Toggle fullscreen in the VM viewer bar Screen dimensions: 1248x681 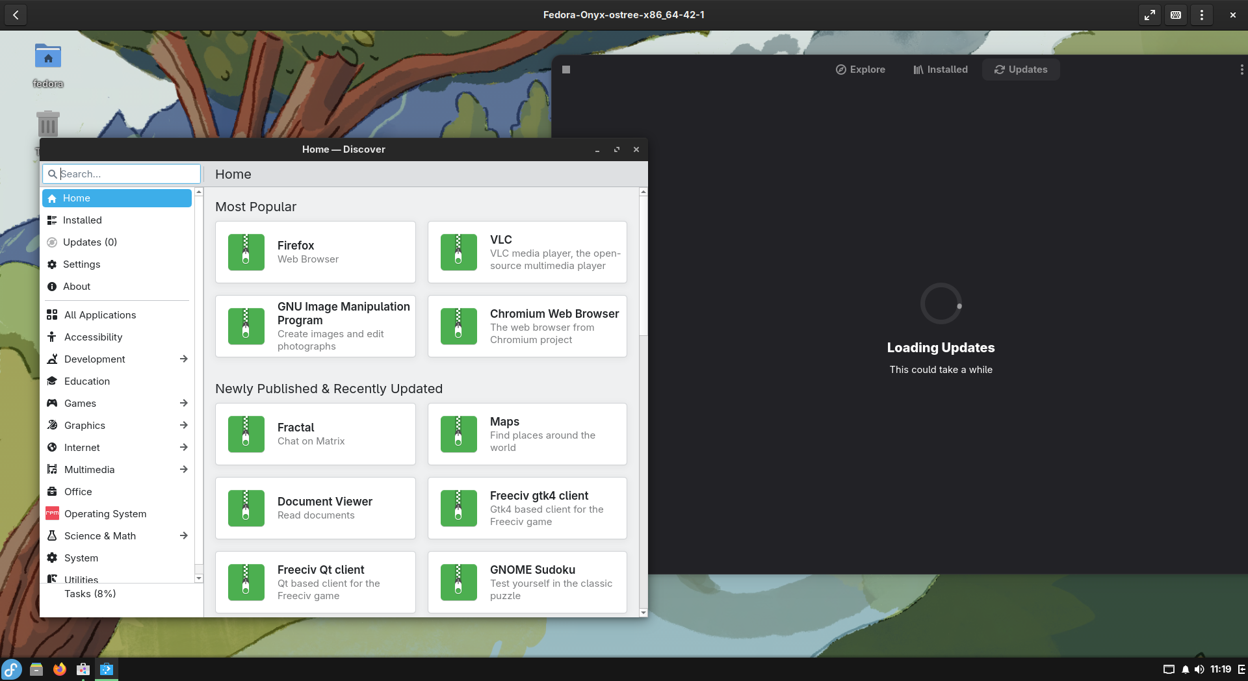[x=1150, y=15]
